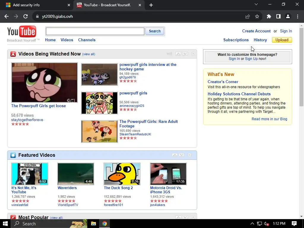Click the Videos Being Watched Now red icon
This screenshot has width=304, height=228.
pos(13,54)
